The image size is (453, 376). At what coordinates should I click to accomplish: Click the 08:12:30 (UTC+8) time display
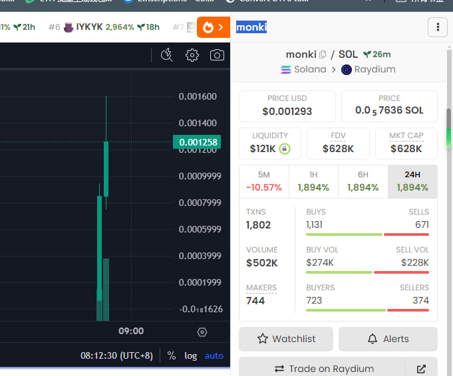pos(116,355)
